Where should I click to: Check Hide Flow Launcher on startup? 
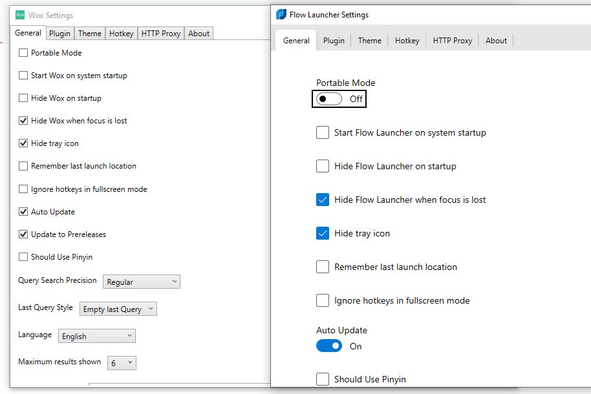click(323, 166)
